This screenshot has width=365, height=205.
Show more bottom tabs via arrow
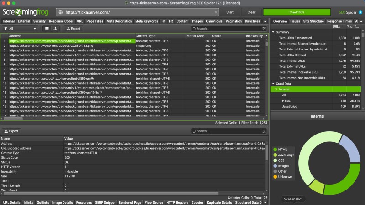click(x=265, y=202)
